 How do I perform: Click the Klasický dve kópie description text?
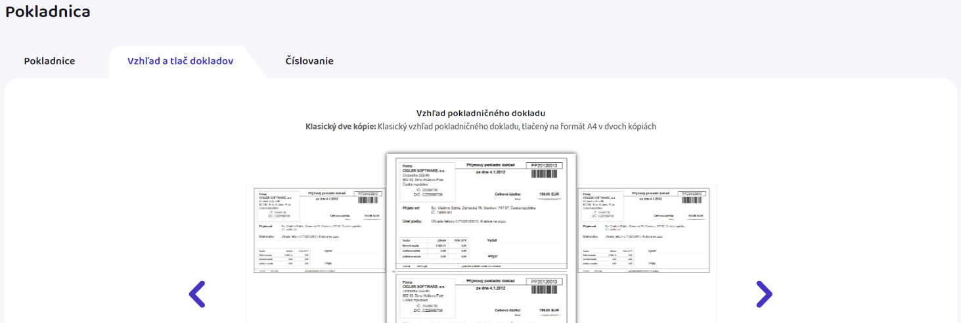coord(481,127)
